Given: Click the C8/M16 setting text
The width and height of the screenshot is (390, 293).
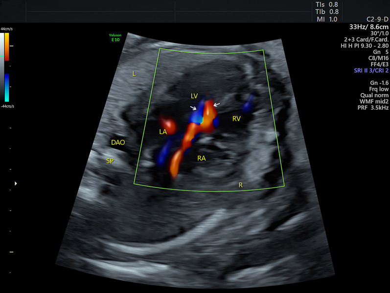Looking at the screenshot, I should [x=378, y=58].
